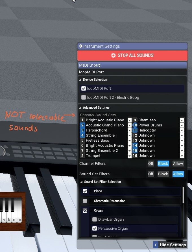
Task: Toggle channel 5 number badge for Fretless Bass
Action: [82, 140]
